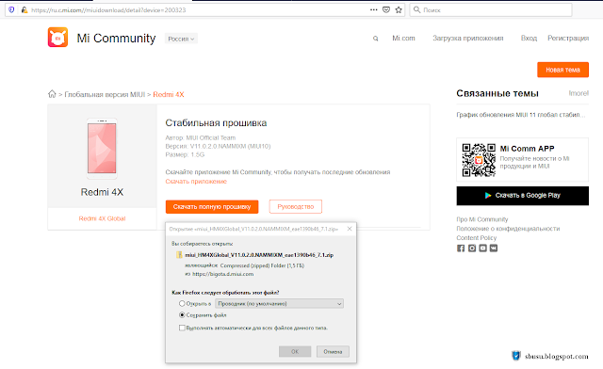603x369 pixels.
Task: Go to 'Глобальная версия MIUI' breadcrumb
Action: tap(105, 94)
